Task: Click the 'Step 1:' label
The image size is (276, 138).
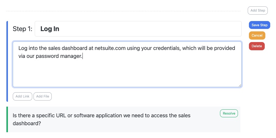Action: tap(23, 29)
